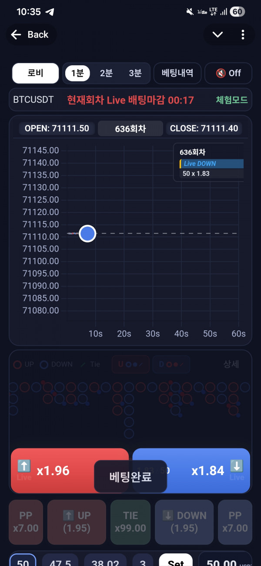Expand the top chevron dropdown
Screen dimensions: 261x566
tap(217, 35)
